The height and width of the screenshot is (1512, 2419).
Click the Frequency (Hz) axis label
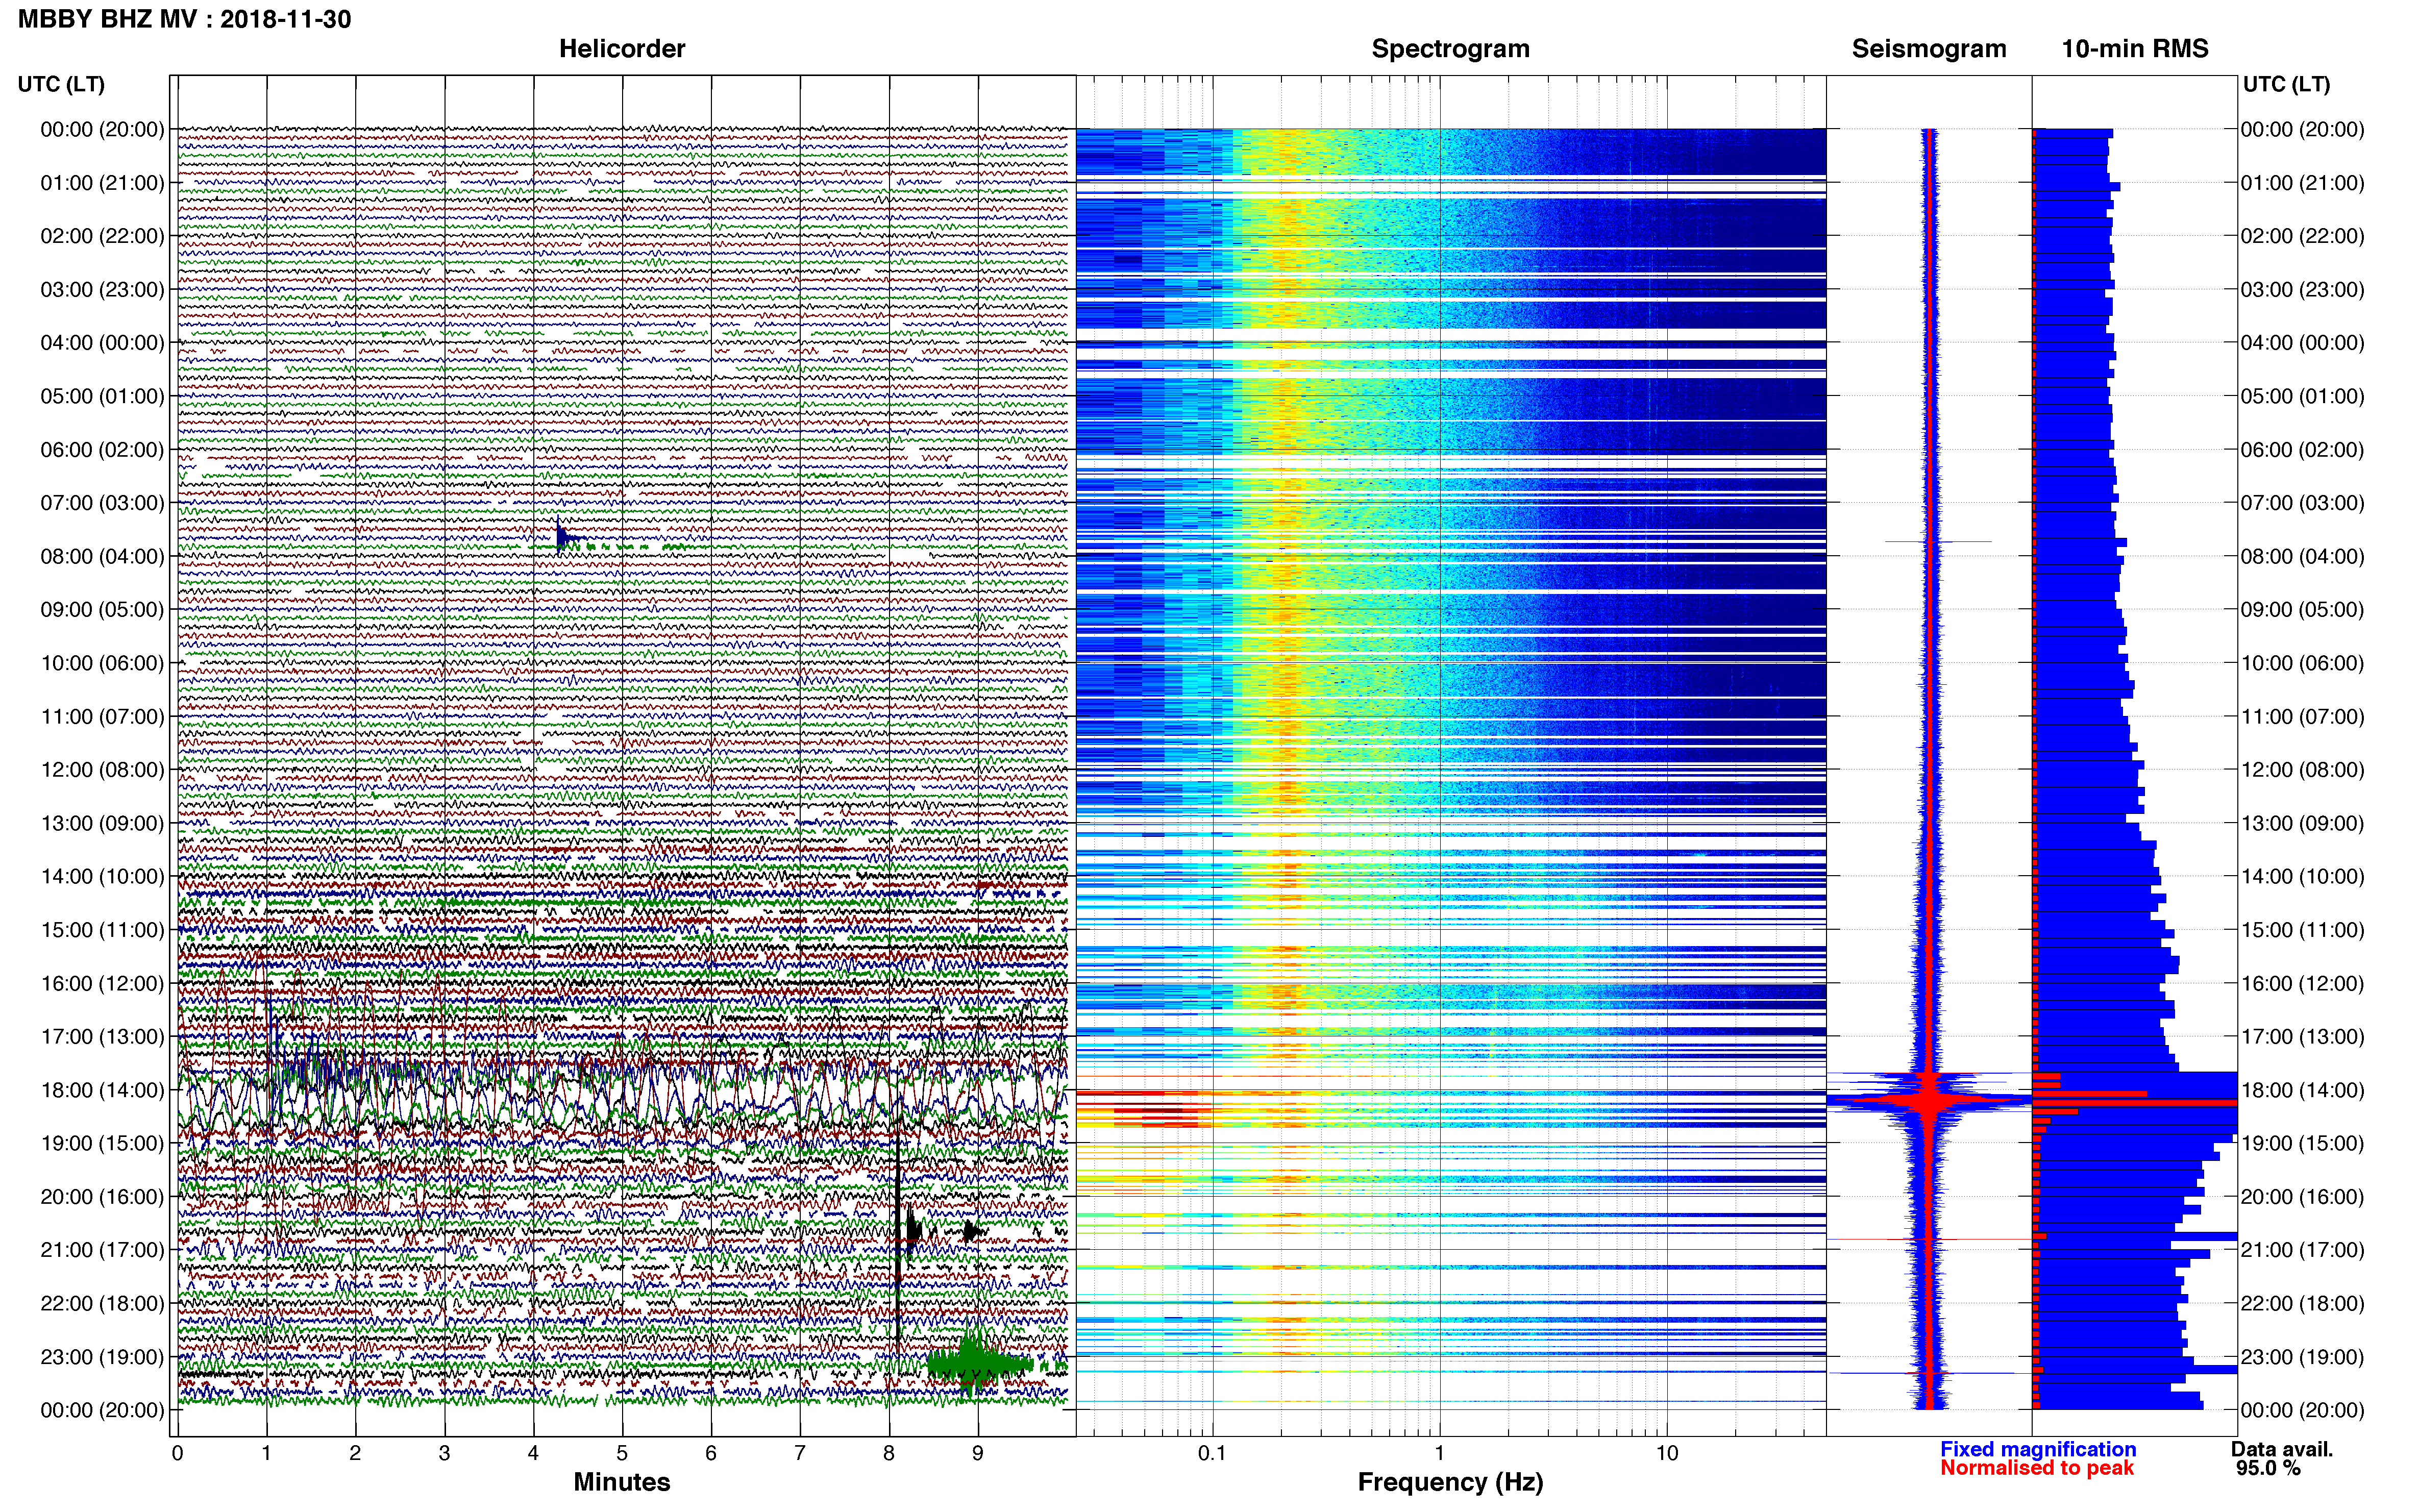[1450, 1482]
